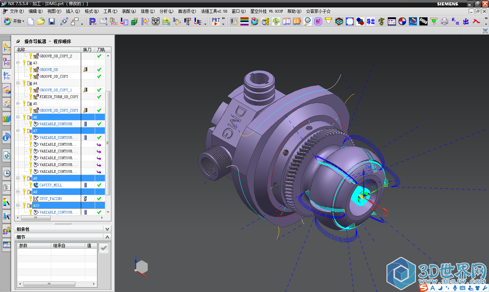Viewport: 489px width, 292px height.
Task: Click the full screen icon at top right
Action: 485,31
